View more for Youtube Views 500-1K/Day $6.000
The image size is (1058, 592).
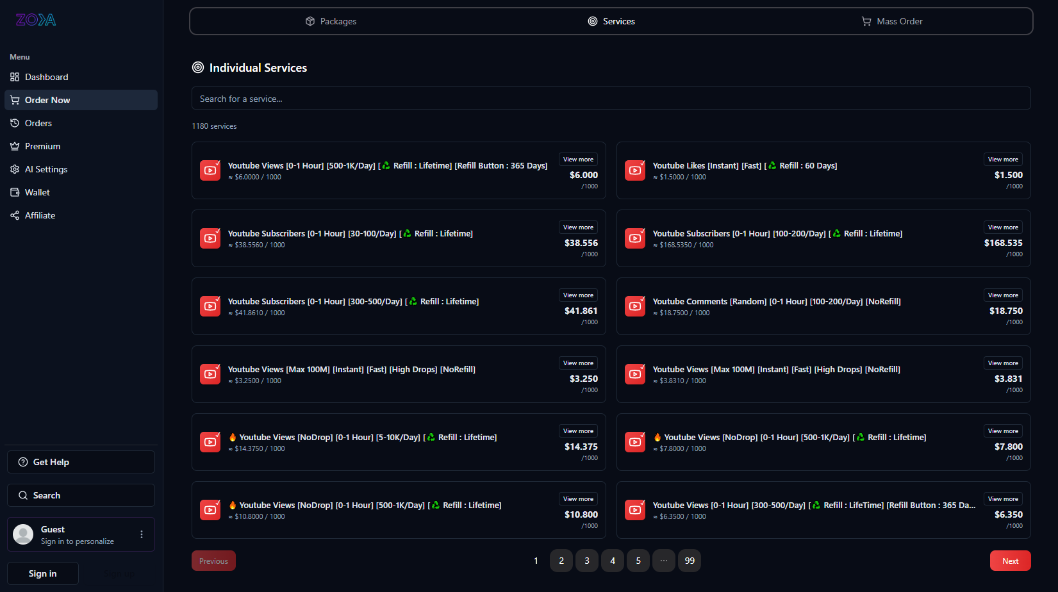click(x=579, y=160)
